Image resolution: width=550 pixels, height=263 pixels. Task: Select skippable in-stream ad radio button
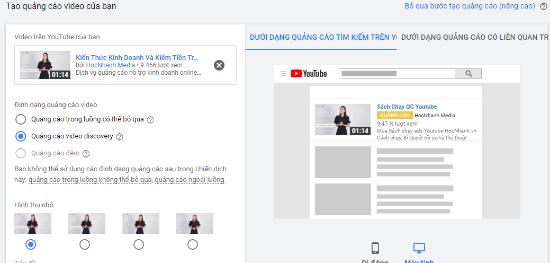click(x=21, y=119)
